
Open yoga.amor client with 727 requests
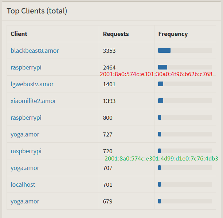[x=25, y=135]
